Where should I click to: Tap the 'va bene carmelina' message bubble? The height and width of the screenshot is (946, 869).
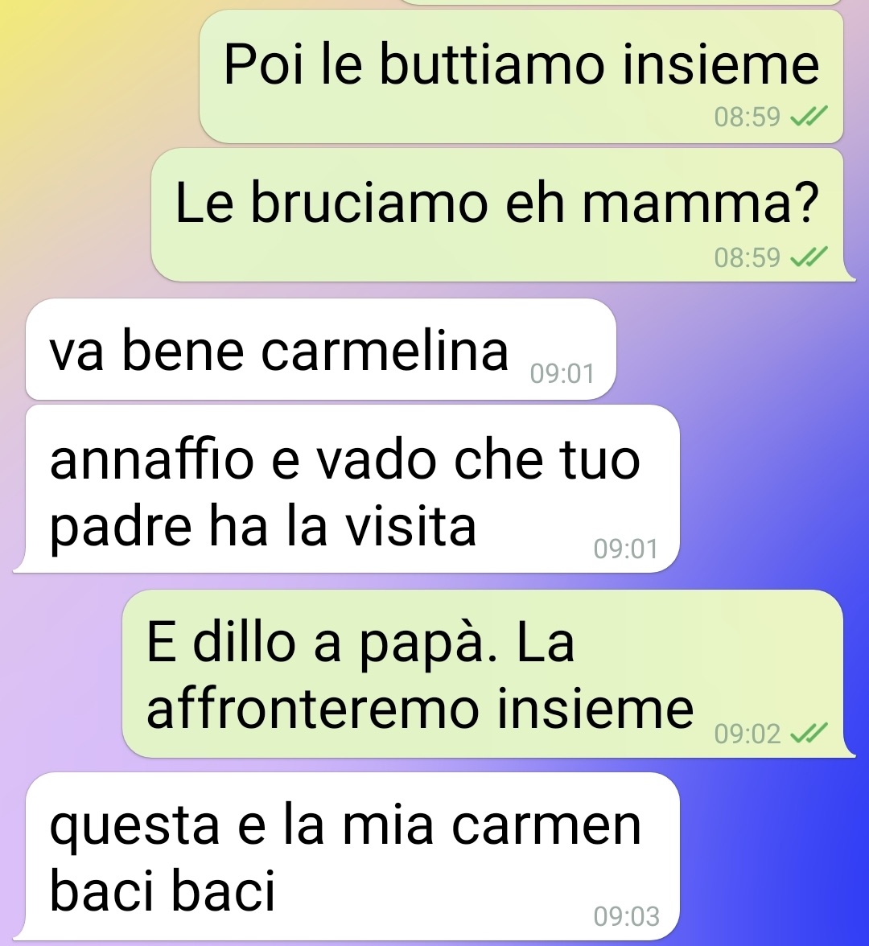click(320, 349)
